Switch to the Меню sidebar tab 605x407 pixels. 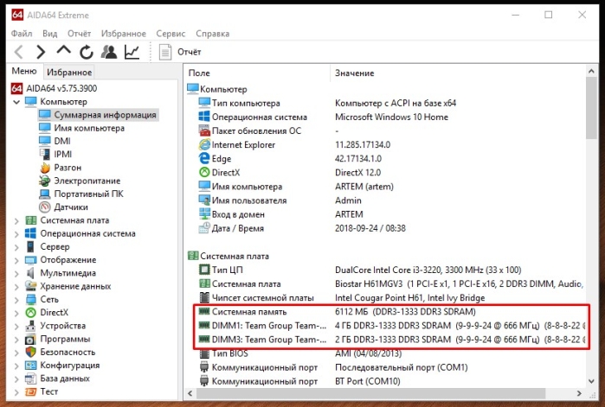24,71
